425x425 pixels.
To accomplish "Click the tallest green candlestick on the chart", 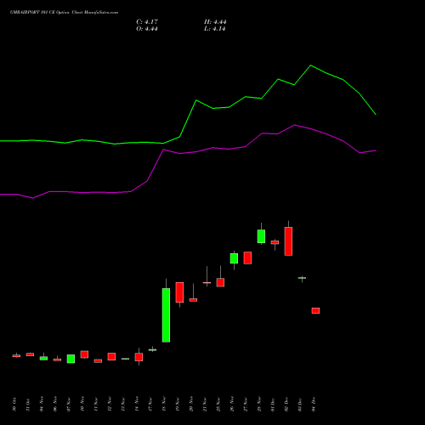I will point(166,315).
